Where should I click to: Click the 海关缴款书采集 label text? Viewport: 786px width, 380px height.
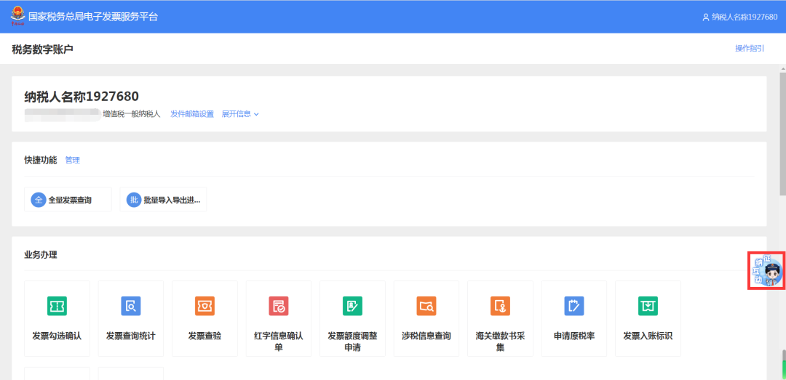500,341
